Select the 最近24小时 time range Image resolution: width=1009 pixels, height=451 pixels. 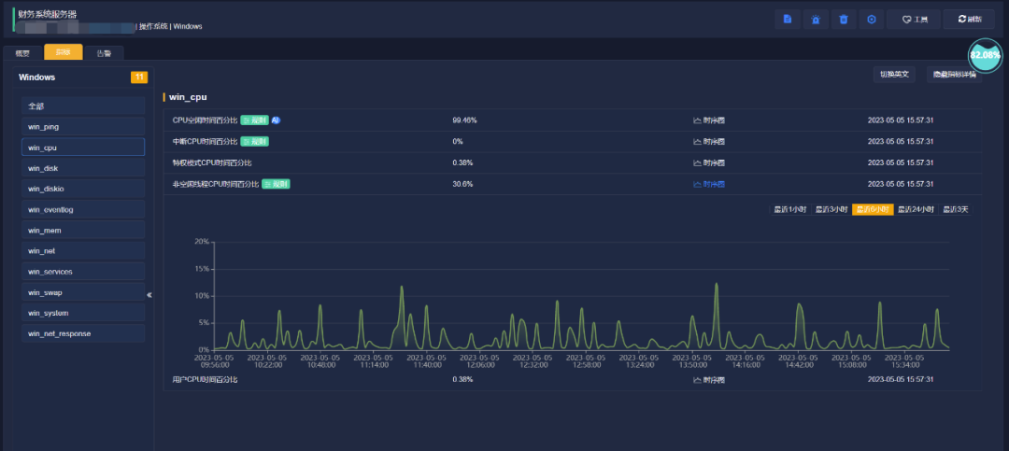[916, 210]
